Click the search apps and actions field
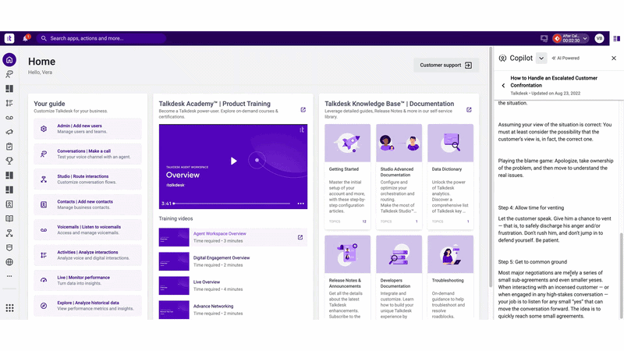The height and width of the screenshot is (351, 624). pos(101,38)
